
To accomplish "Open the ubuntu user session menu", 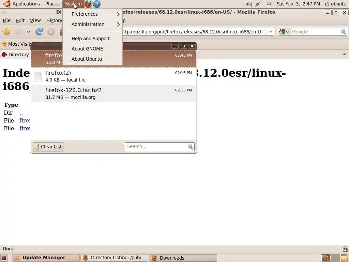I will [x=336, y=4].
